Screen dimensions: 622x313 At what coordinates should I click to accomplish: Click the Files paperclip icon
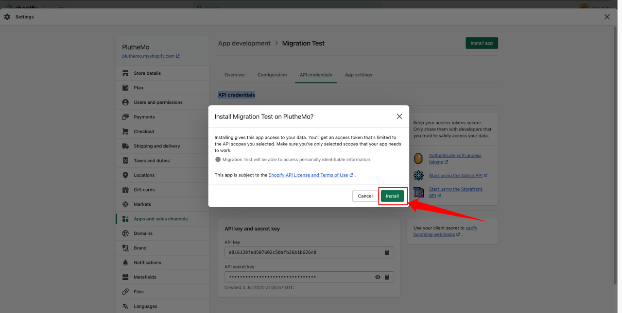click(x=125, y=292)
